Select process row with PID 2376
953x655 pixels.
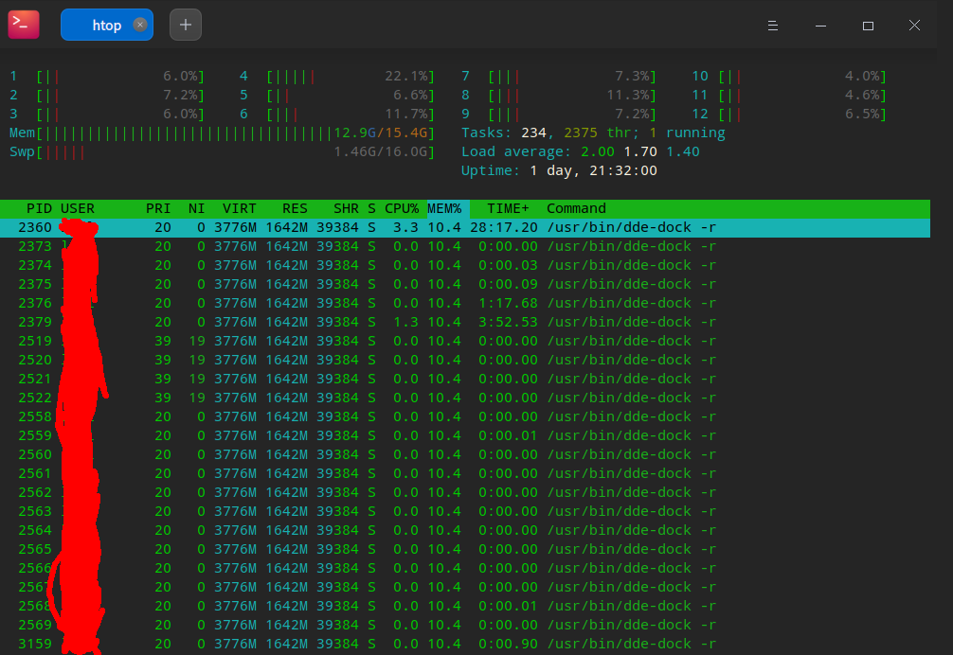coord(465,303)
